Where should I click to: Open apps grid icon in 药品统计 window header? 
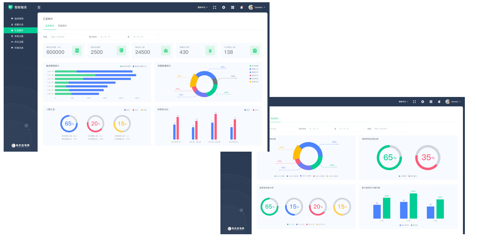pyautogui.click(x=431, y=101)
